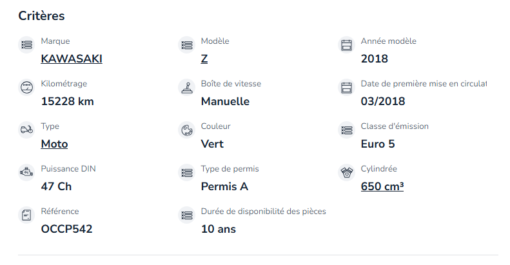Click the Critères section heading
This screenshot has width=510, height=265.
(41, 15)
